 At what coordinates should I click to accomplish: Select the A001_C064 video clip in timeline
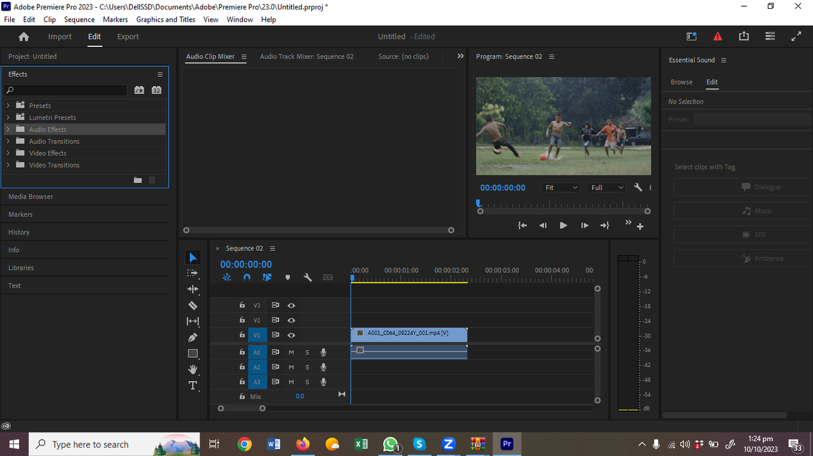pyautogui.click(x=409, y=335)
